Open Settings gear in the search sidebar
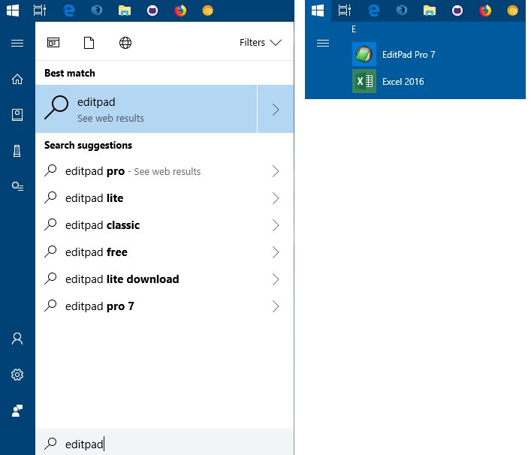This screenshot has height=455, width=531. point(17,375)
